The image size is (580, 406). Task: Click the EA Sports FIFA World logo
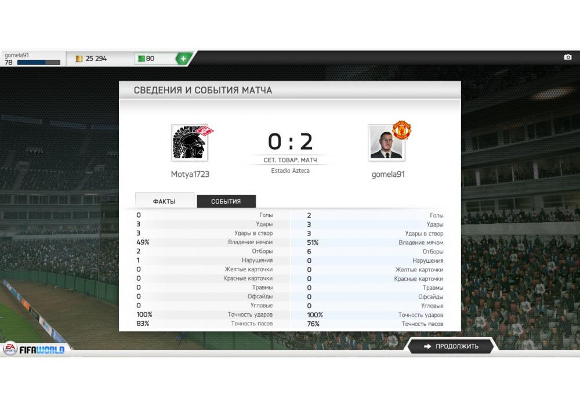[34, 349]
